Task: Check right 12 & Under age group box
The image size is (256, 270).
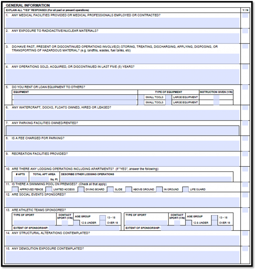Action: pyautogui.click(x=189, y=223)
